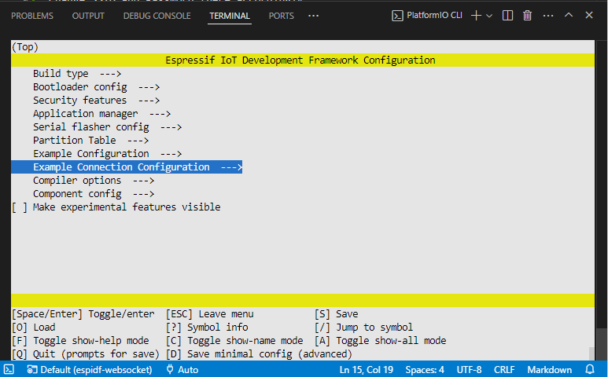Open the panel's views and more actions menu
Screen dimensions: 608x377
pyautogui.click(x=548, y=16)
